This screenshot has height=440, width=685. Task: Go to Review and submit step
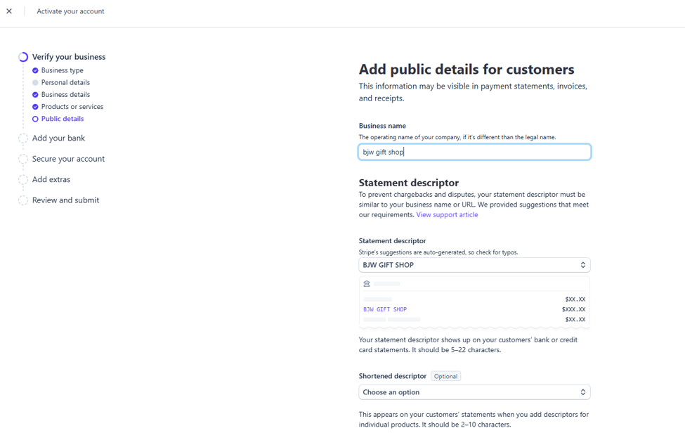65,200
